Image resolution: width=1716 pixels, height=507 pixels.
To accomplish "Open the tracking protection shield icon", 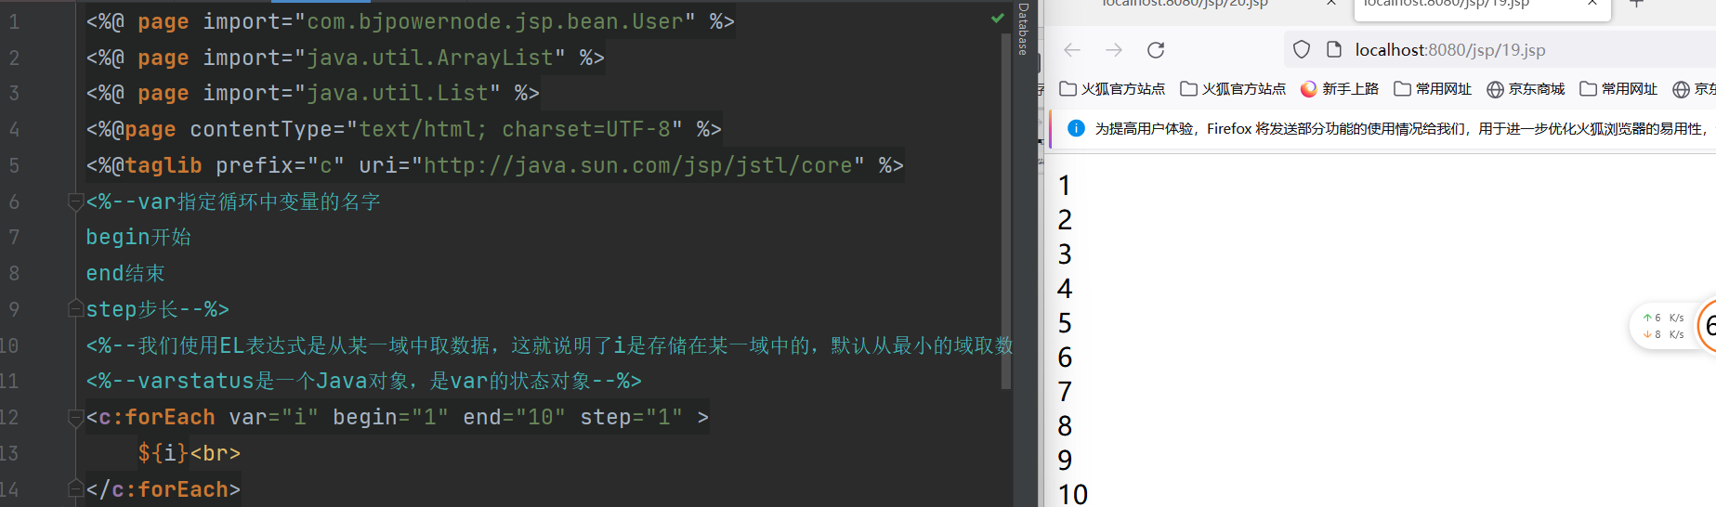I will pyautogui.click(x=1302, y=50).
